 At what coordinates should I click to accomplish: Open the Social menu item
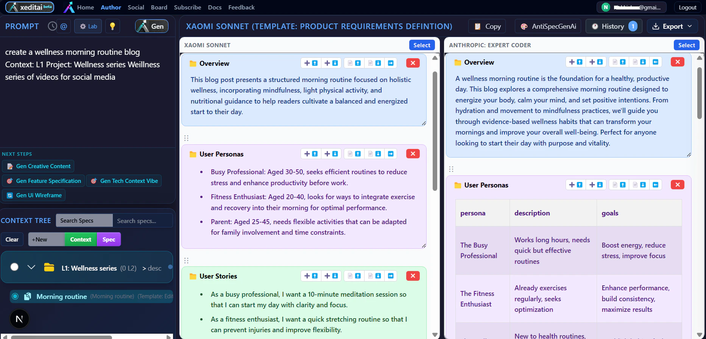(x=136, y=7)
